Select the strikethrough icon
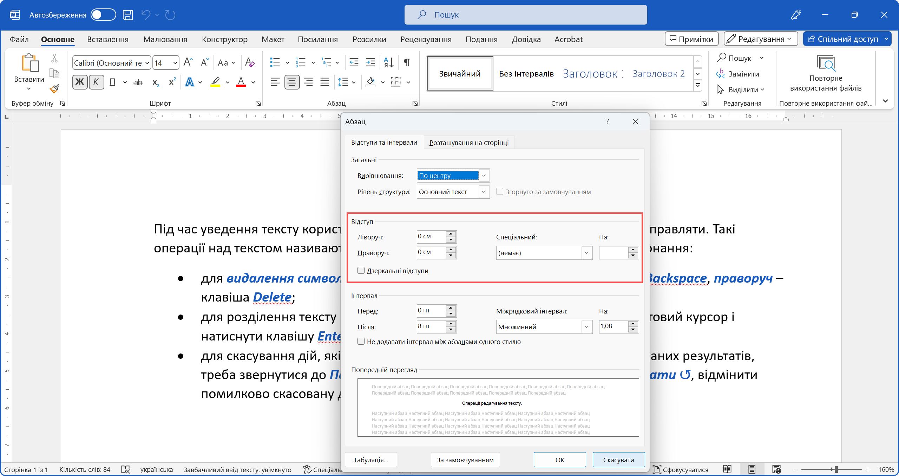Viewport: 899px width, 476px height. tap(138, 82)
